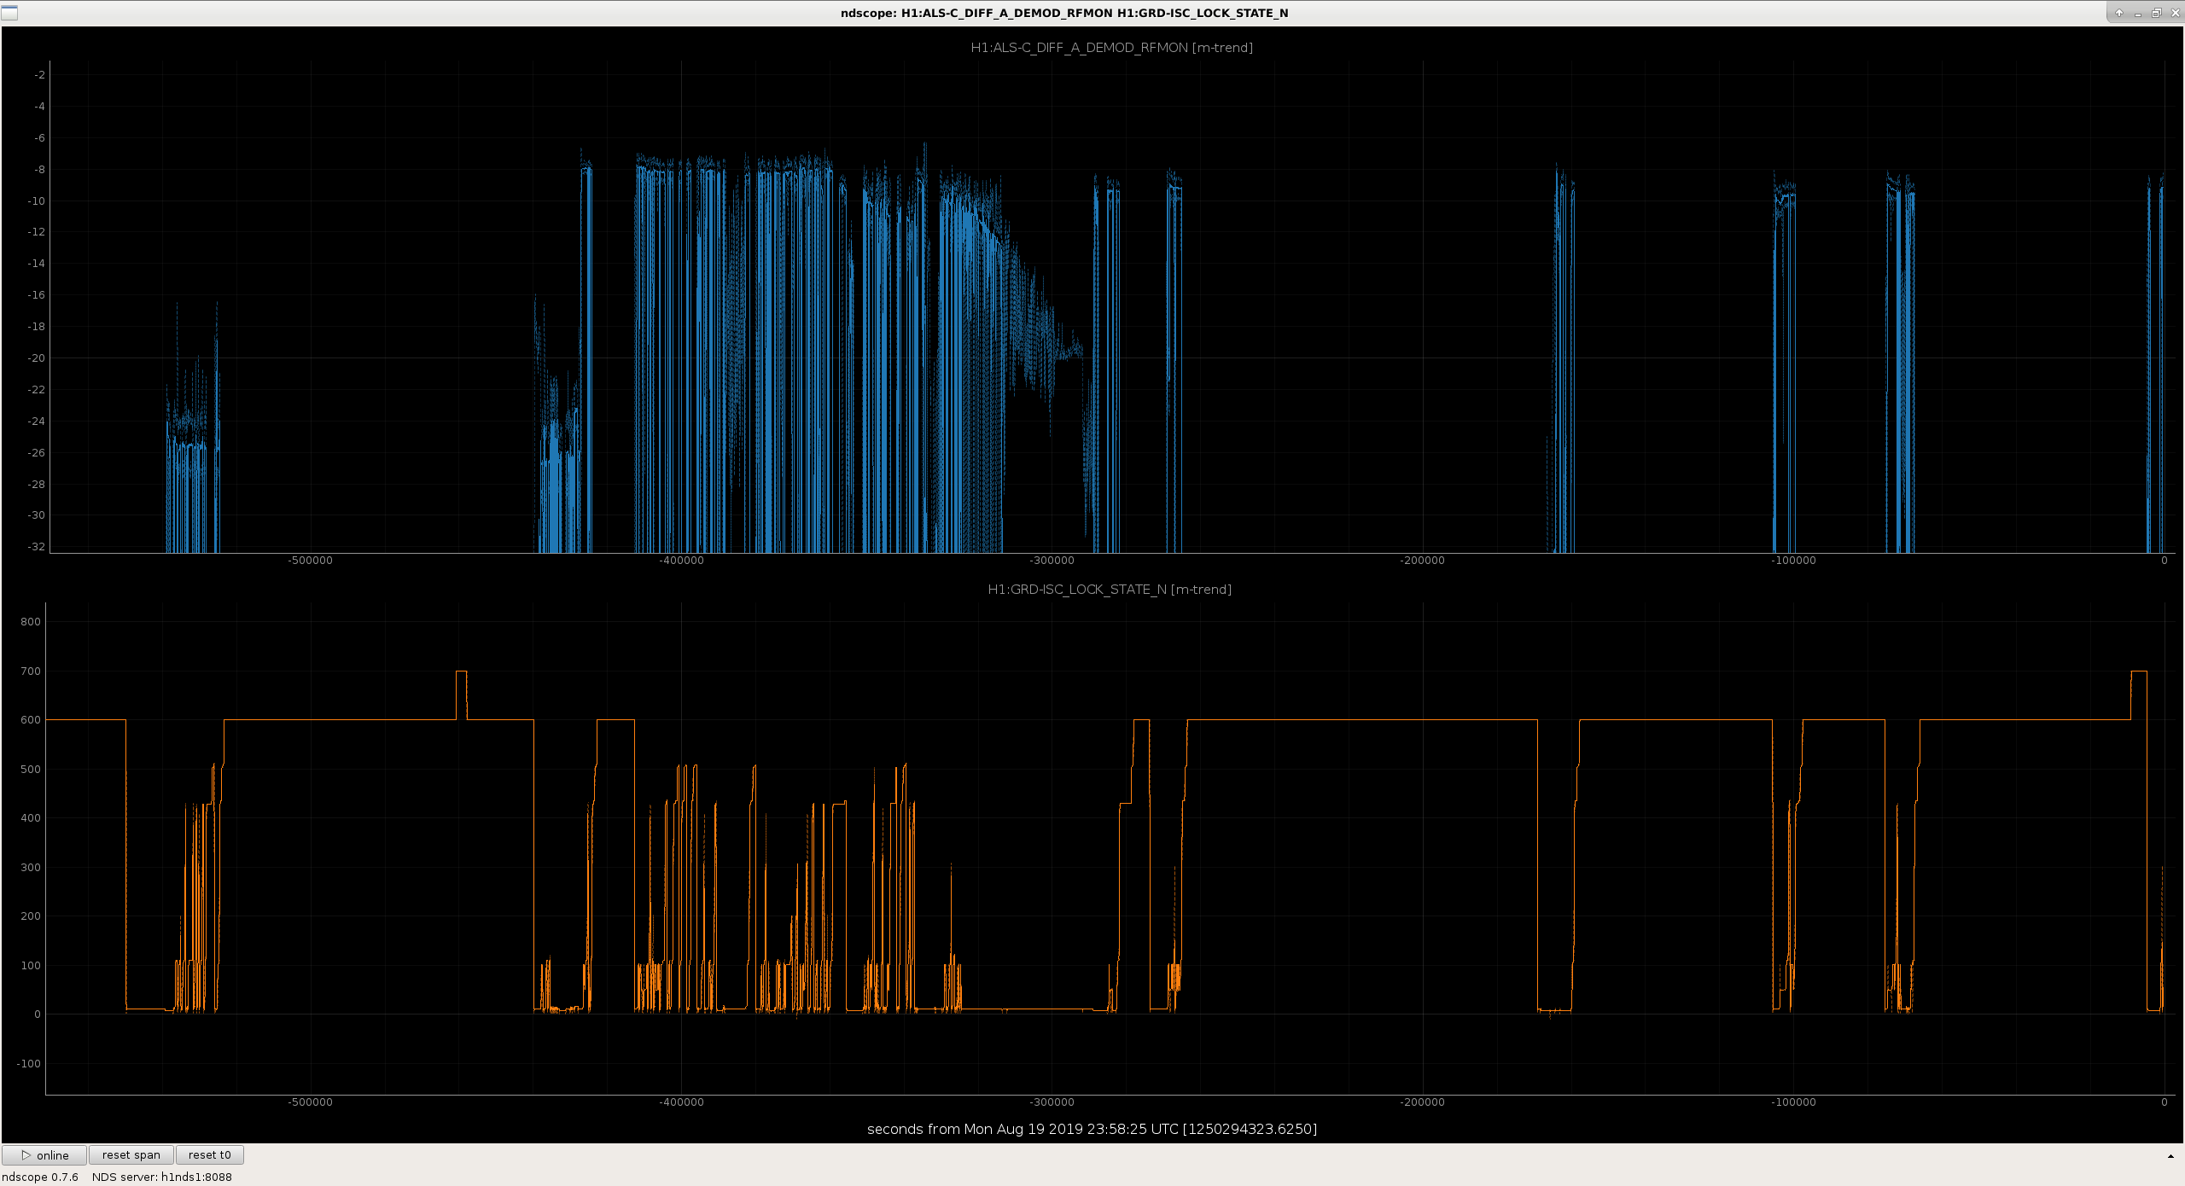Click the -100 tick on LOCK_STATE y-axis

tap(30, 1064)
